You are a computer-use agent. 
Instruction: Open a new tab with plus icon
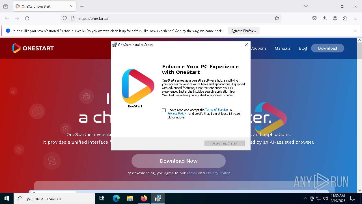tap(82, 6)
